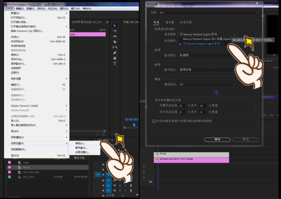Enable the display project item name checkbox
281x199 pixels.
tap(154, 121)
